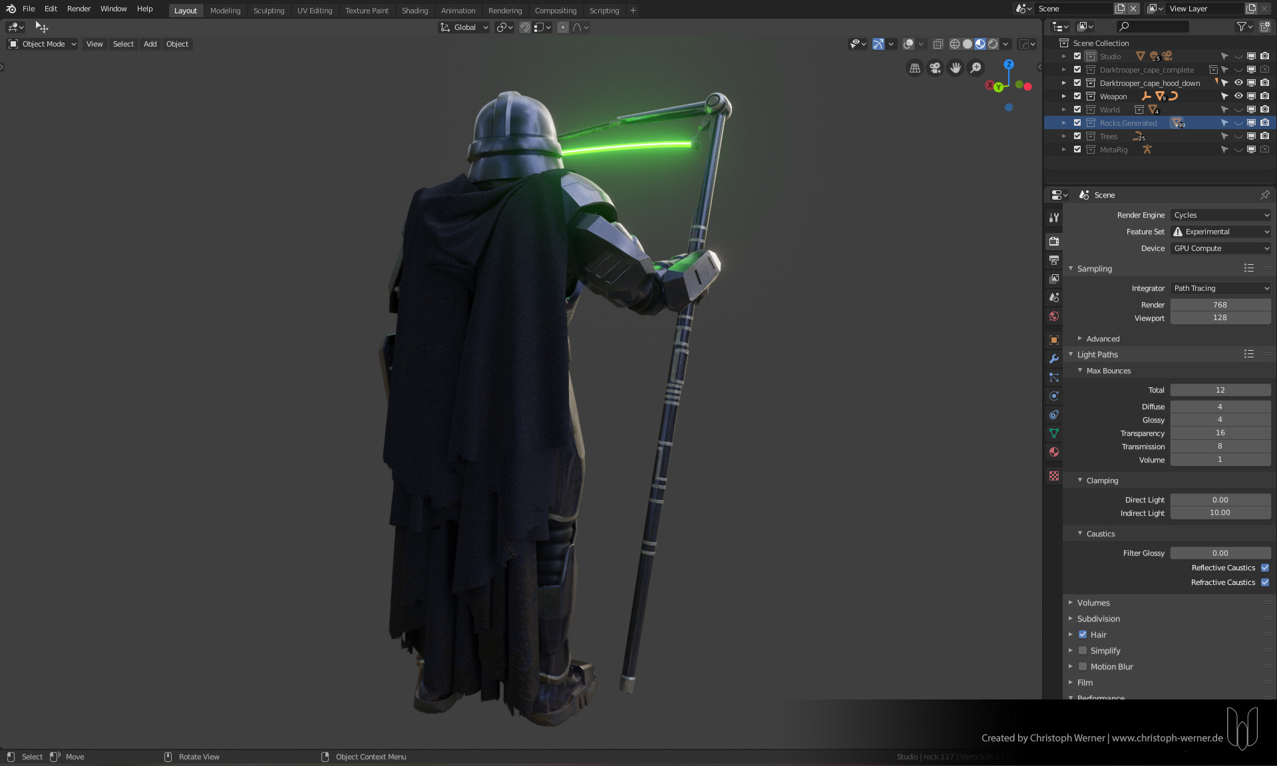Expand the Subdivision panel
This screenshot has width=1277, height=766.
(x=1098, y=618)
